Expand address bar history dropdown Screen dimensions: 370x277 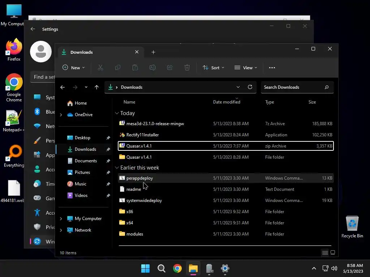tap(238, 87)
